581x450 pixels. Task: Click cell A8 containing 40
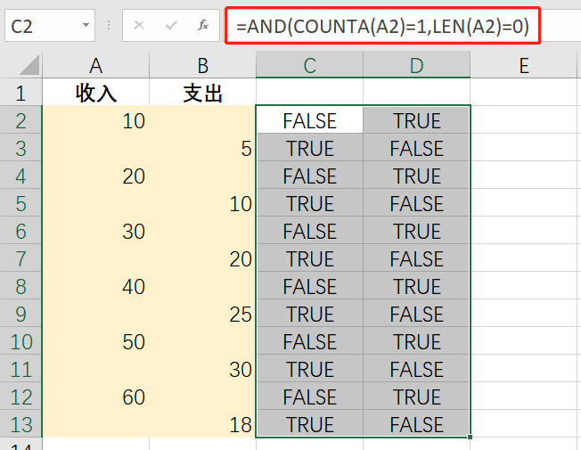pos(96,285)
